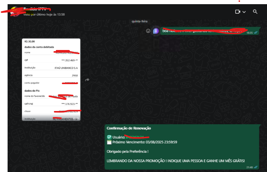React with the emoji smiley icon
Viewport: 267px width, 172px height.
[x=148, y=31]
